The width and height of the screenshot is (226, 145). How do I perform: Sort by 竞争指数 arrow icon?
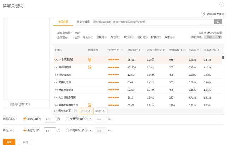pos(181,50)
